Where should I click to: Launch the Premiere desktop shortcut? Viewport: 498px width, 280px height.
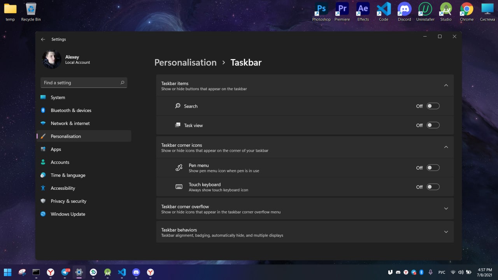(x=342, y=12)
